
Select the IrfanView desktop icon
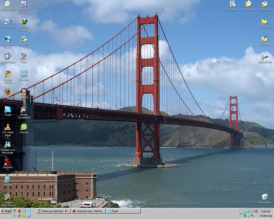8,162
